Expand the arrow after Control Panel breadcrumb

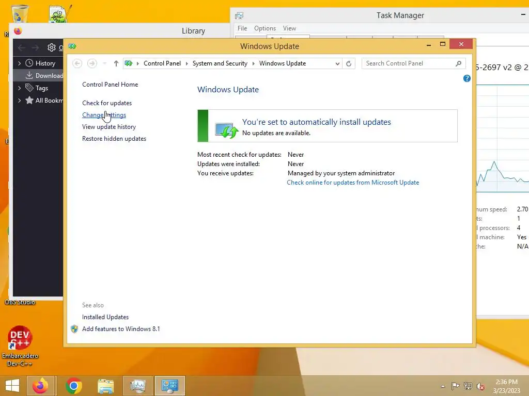187,63
